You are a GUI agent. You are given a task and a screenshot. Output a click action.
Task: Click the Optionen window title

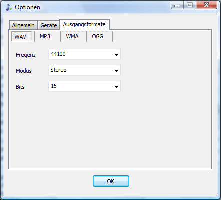[27, 7]
